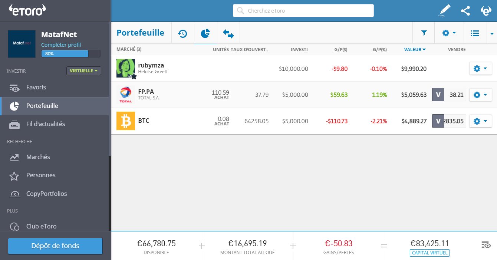Select Portefeuille in the sidebar
The image size is (497, 260).
[x=55, y=106]
